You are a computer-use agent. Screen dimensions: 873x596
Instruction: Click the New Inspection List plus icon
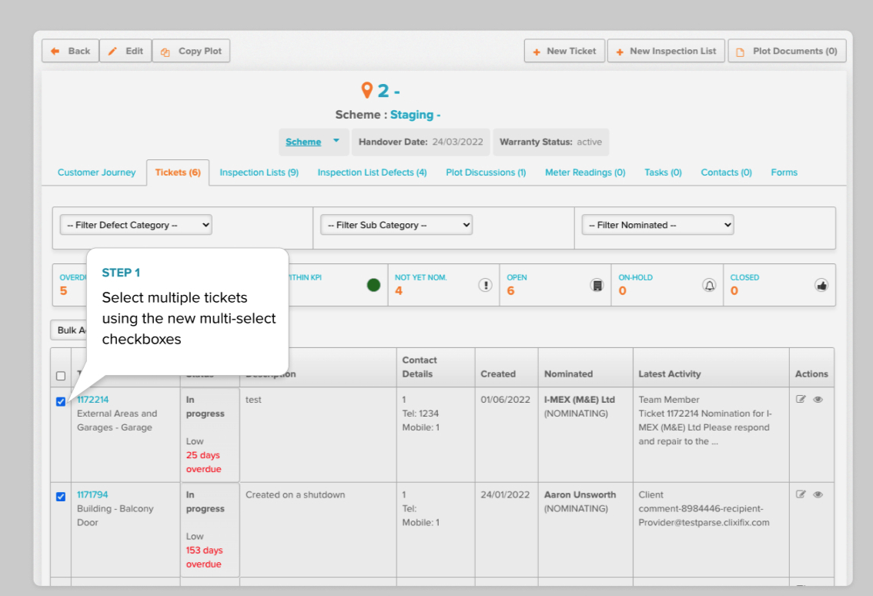pos(620,52)
